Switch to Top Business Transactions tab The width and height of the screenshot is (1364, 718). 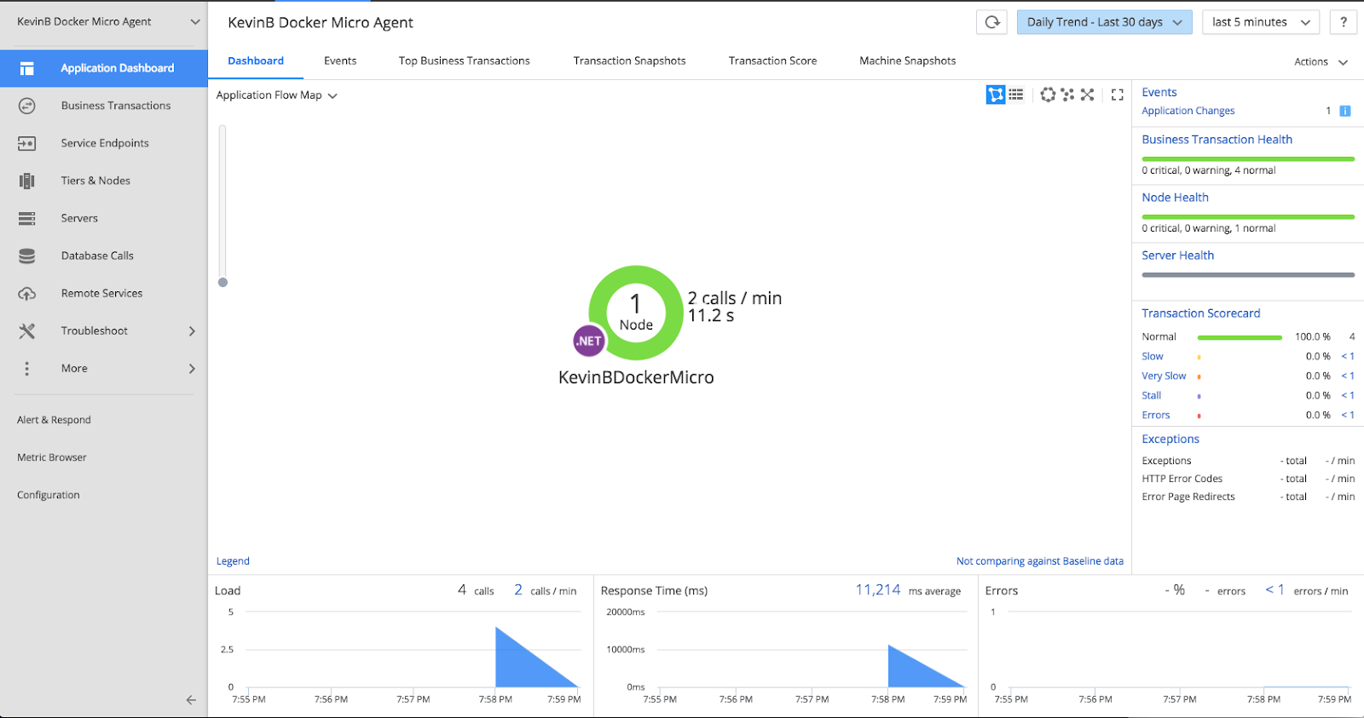click(x=465, y=60)
